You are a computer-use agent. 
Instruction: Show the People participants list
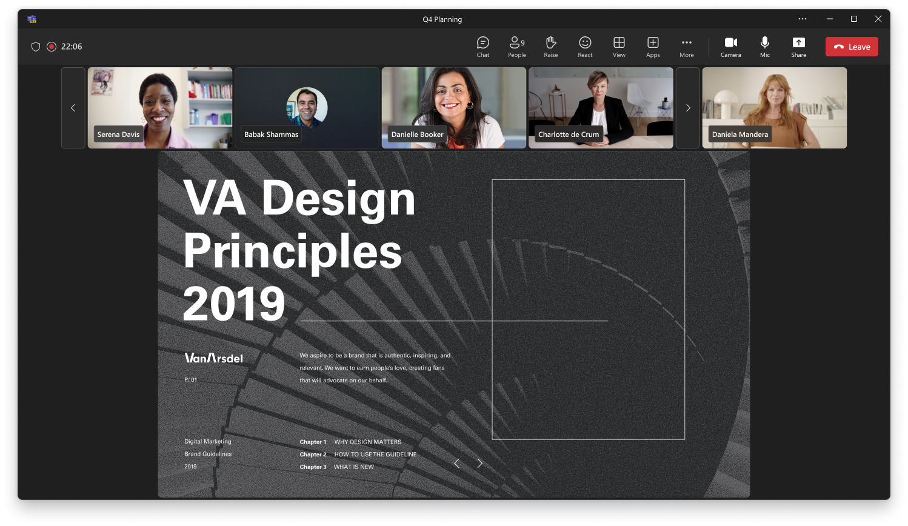tap(516, 47)
